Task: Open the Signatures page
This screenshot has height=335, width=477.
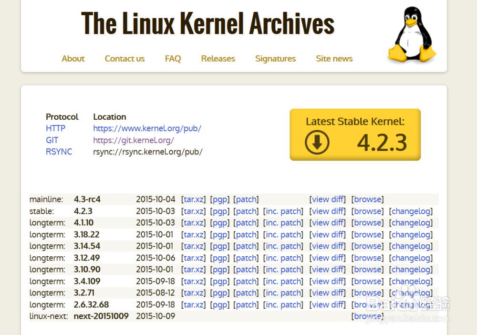Action: tap(275, 58)
